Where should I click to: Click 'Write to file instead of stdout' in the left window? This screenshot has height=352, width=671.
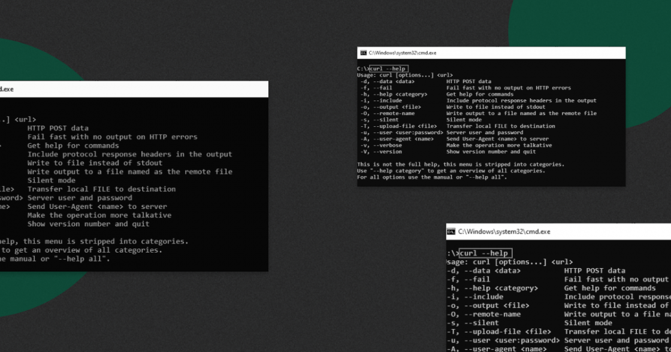(x=95, y=163)
